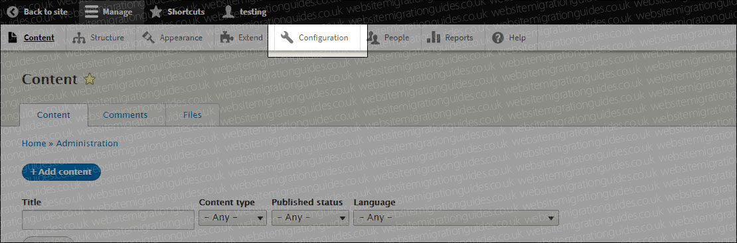This screenshot has height=243, width=737.
Task: Switch to the Comments tab
Action: (x=125, y=115)
